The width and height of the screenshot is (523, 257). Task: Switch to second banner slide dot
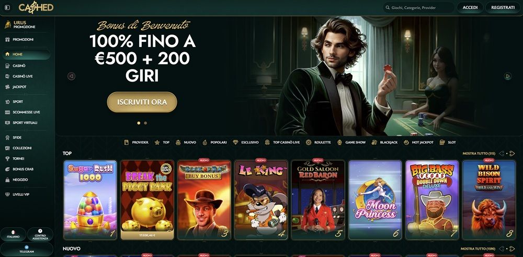(145, 123)
